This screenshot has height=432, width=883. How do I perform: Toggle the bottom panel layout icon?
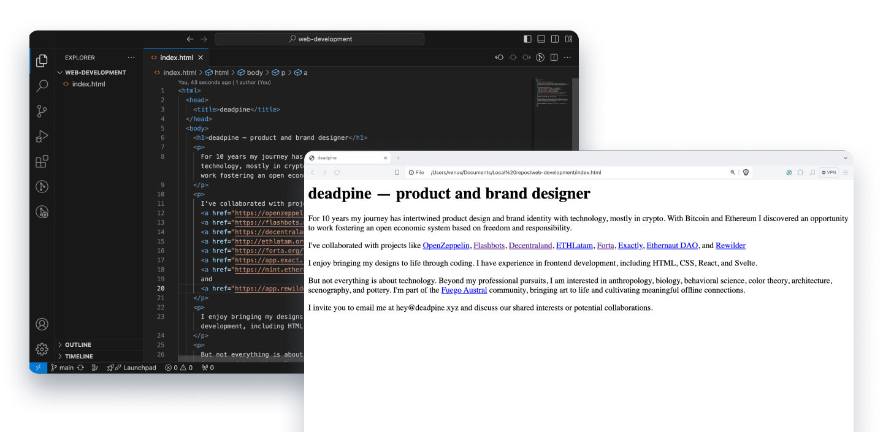(541, 39)
